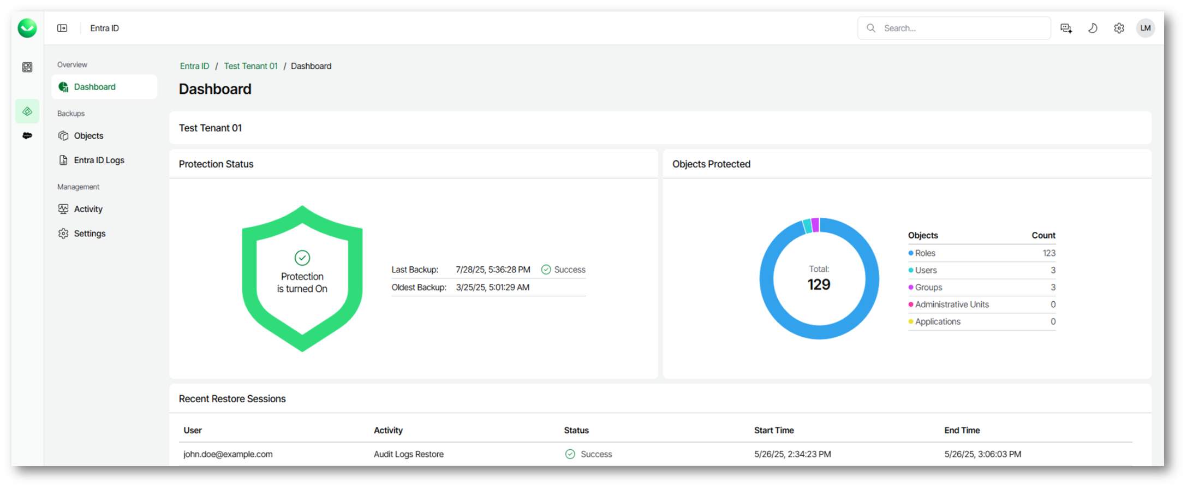
Task: Open the Salesforce cloud icon in rail
Action: pyautogui.click(x=27, y=135)
